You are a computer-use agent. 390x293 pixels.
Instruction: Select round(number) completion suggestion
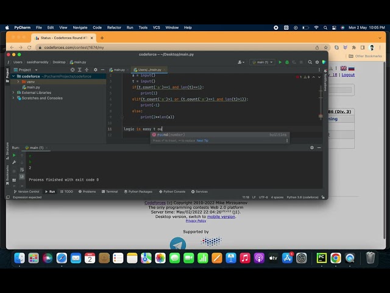220,134
